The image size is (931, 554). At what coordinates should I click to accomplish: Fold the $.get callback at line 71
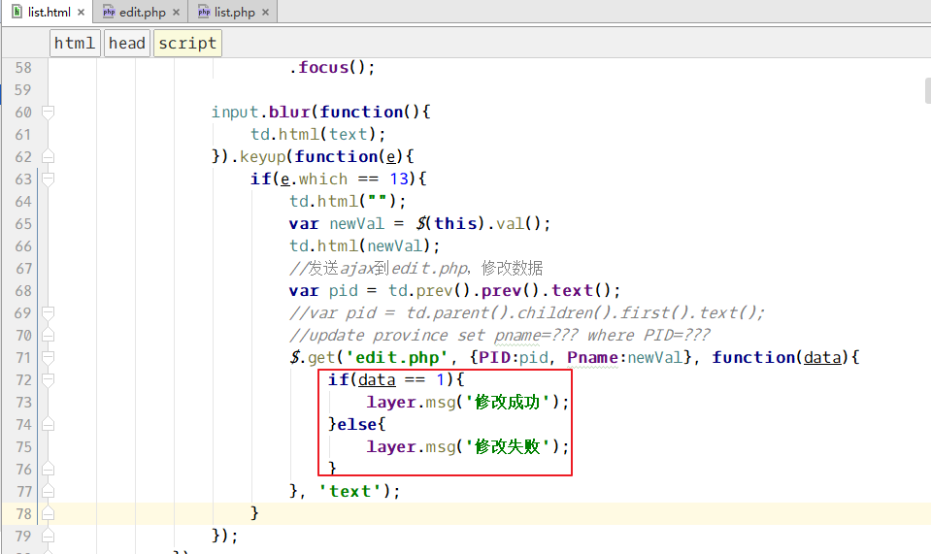coord(48,358)
